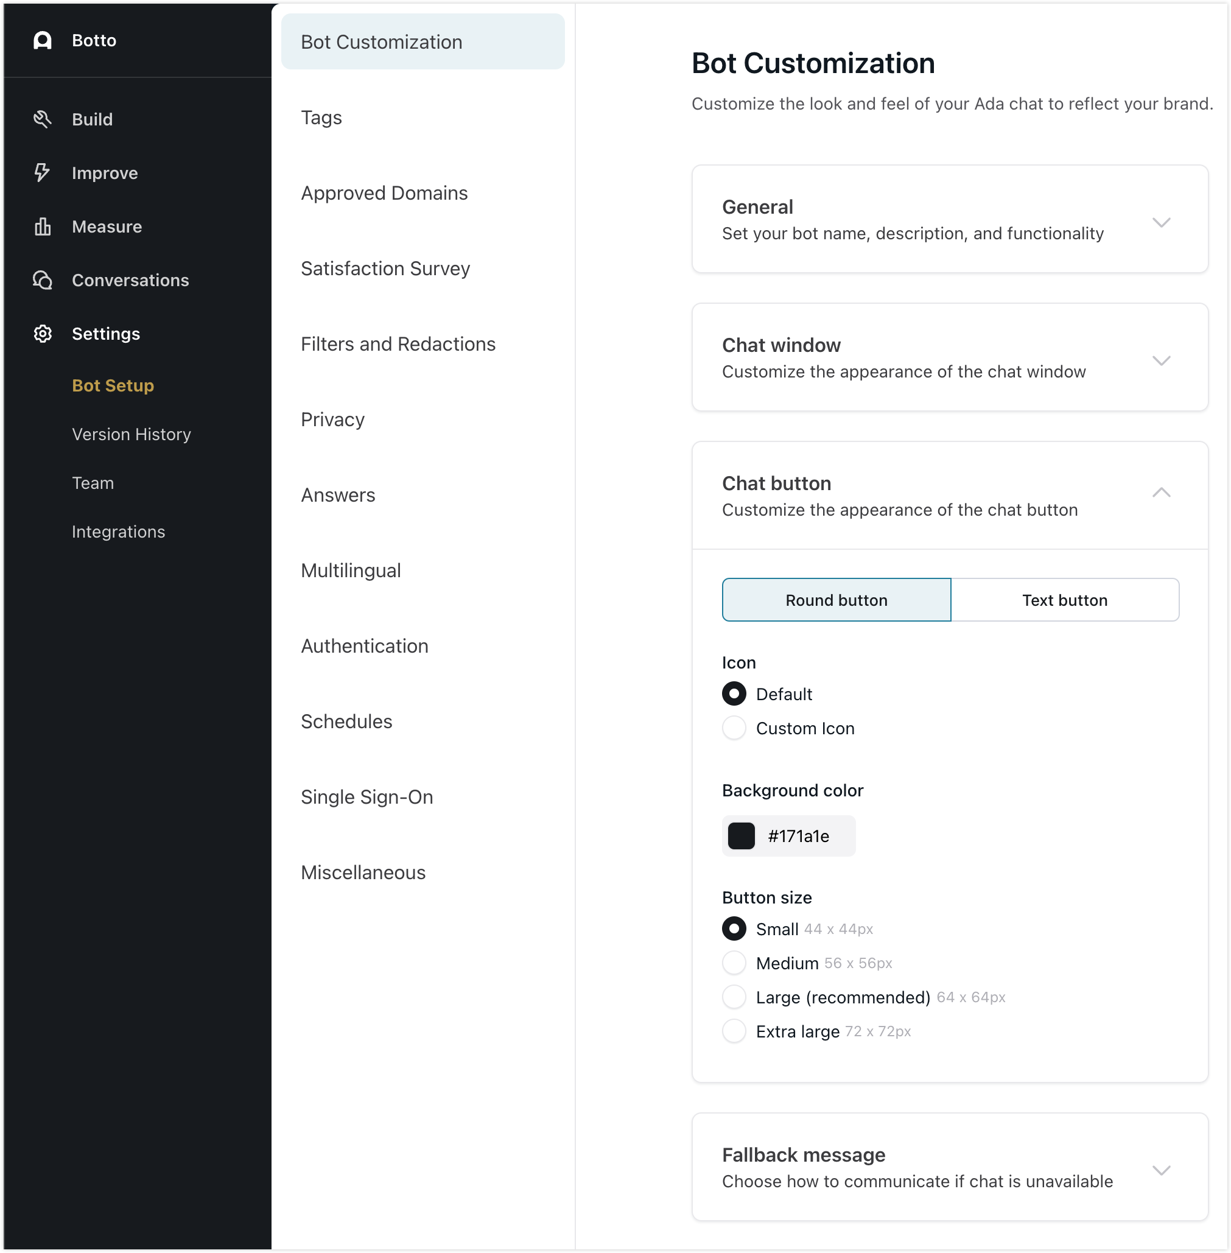Viewport: 1231px width, 1253px height.
Task: Expand the General section chevron
Action: pos(1161,222)
